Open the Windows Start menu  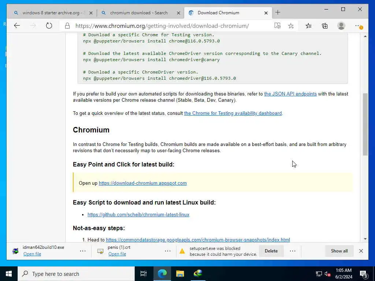click(9, 274)
